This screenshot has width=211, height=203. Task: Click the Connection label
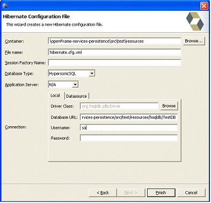click(16, 127)
